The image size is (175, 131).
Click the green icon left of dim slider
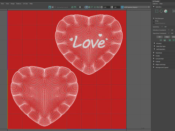75,7
